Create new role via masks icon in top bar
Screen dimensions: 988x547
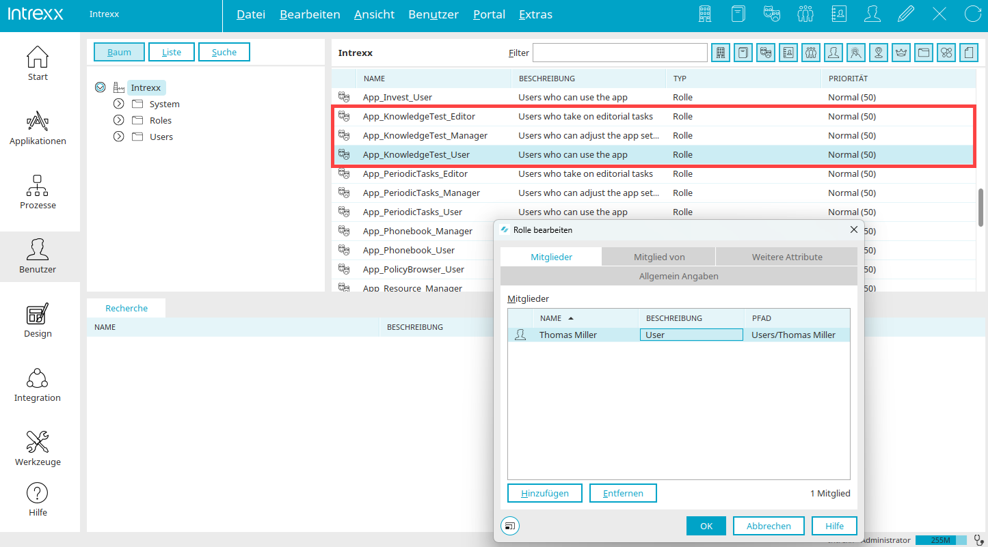(x=772, y=14)
